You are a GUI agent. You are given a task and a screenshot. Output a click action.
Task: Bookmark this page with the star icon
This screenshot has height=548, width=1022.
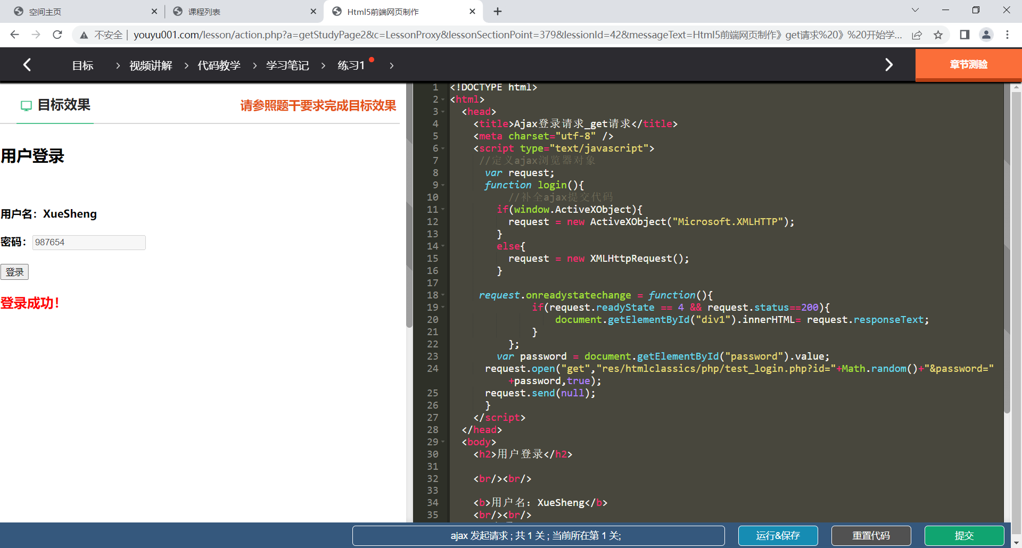(938, 35)
